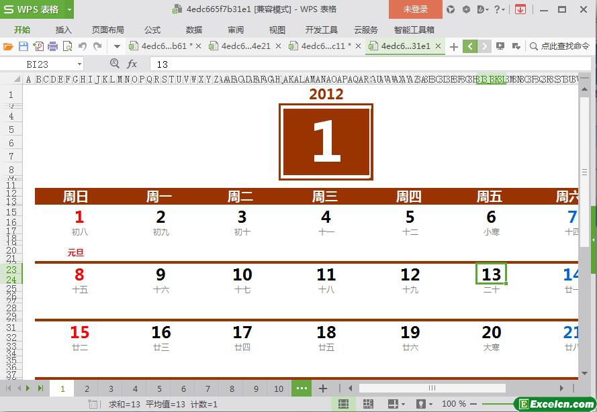Open the 开发工具 ribbon tab
This screenshot has width=597, height=412.
click(x=321, y=30)
